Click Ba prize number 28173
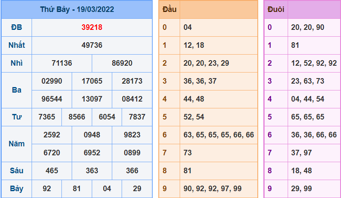341x198 pixels. (x=132, y=81)
